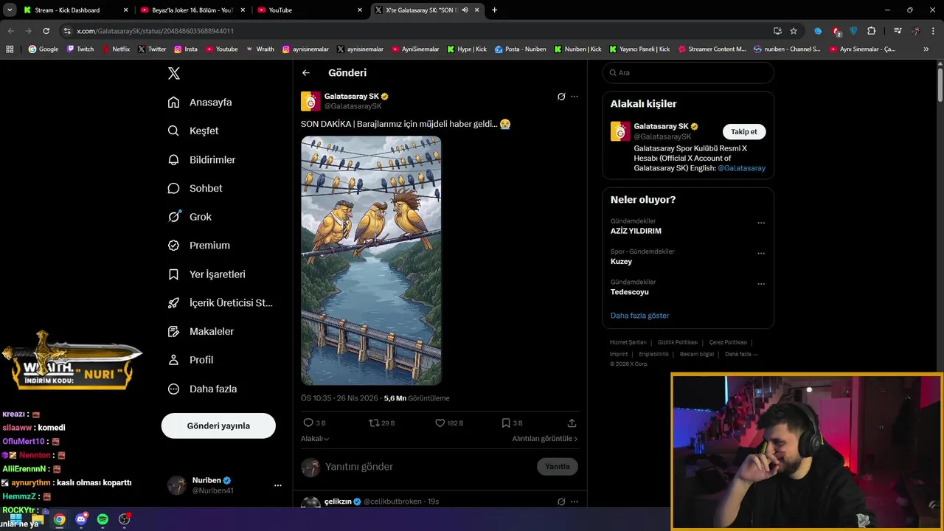The height and width of the screenshot is (531, 944).
Task: Mute the X'te Galatasaray SK tab
Action: (x=465, y=10)
